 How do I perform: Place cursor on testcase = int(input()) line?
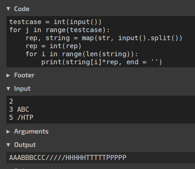(55, 22)
